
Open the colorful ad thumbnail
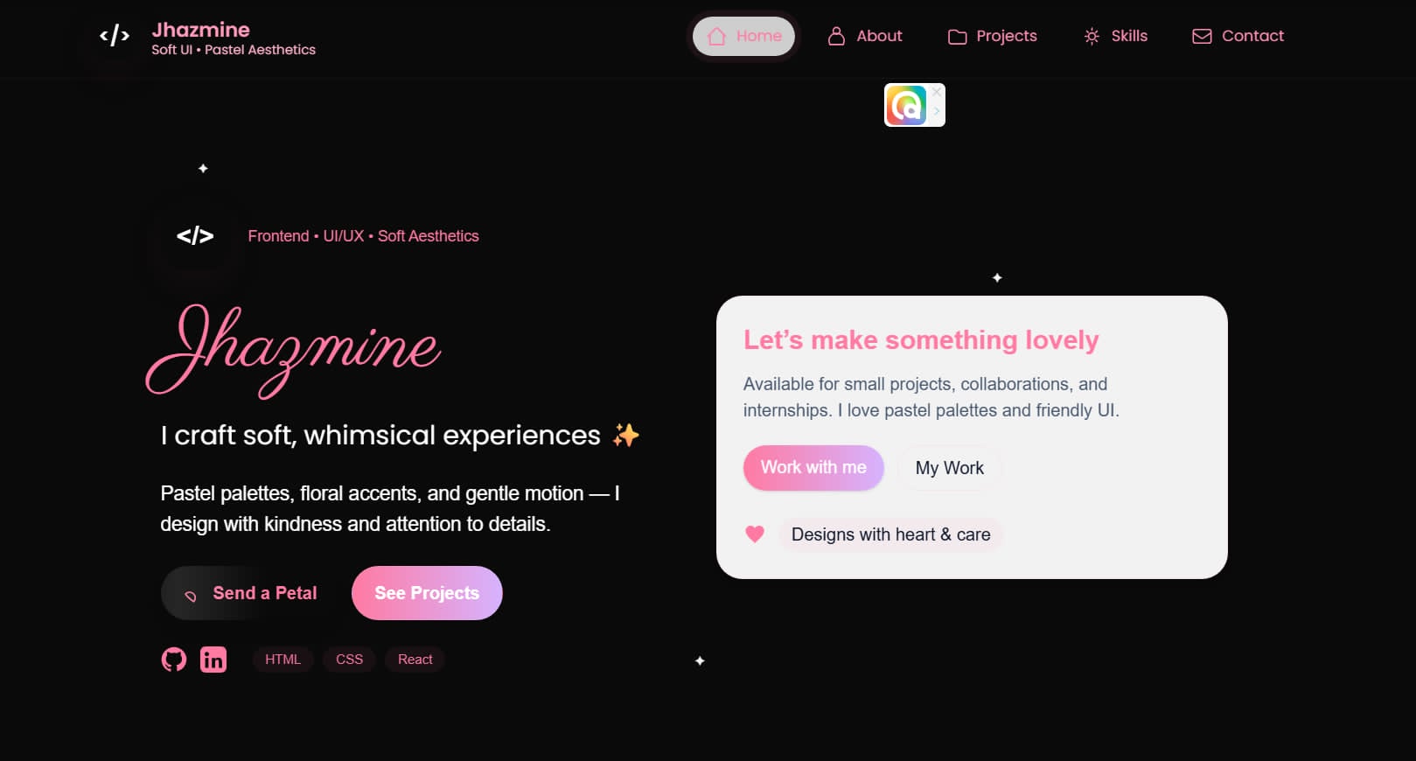906,106
